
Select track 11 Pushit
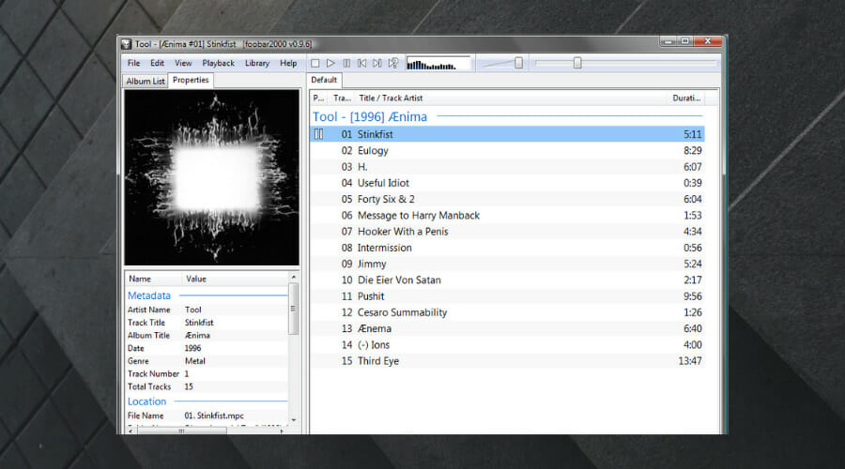coord(508,296)
